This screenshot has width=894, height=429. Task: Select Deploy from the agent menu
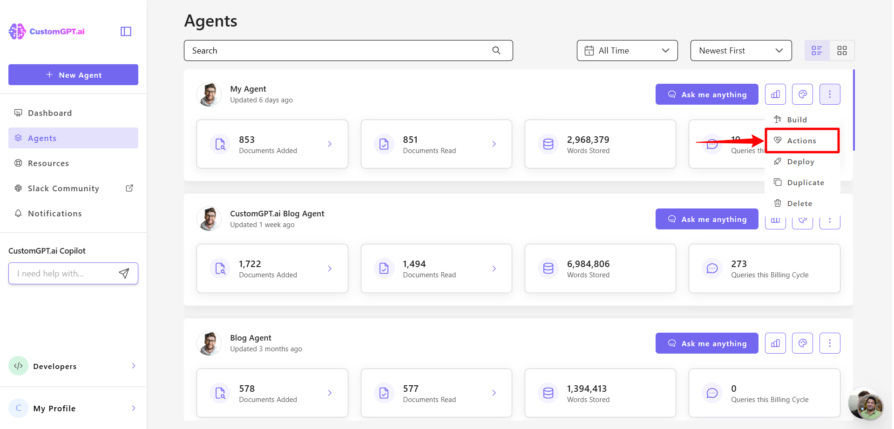[802, 161]
